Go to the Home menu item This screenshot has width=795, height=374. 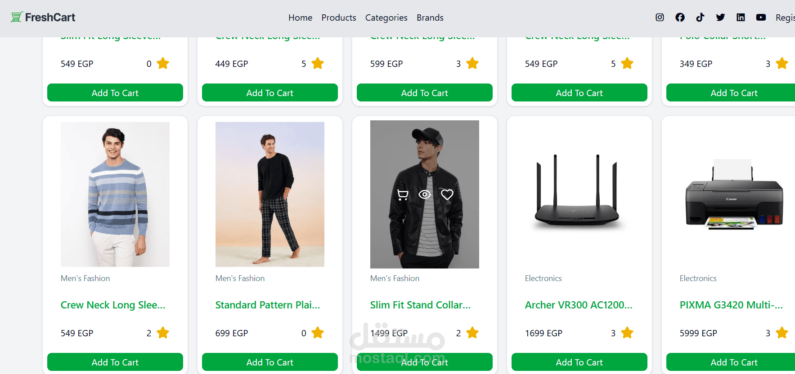coord(300,18)
